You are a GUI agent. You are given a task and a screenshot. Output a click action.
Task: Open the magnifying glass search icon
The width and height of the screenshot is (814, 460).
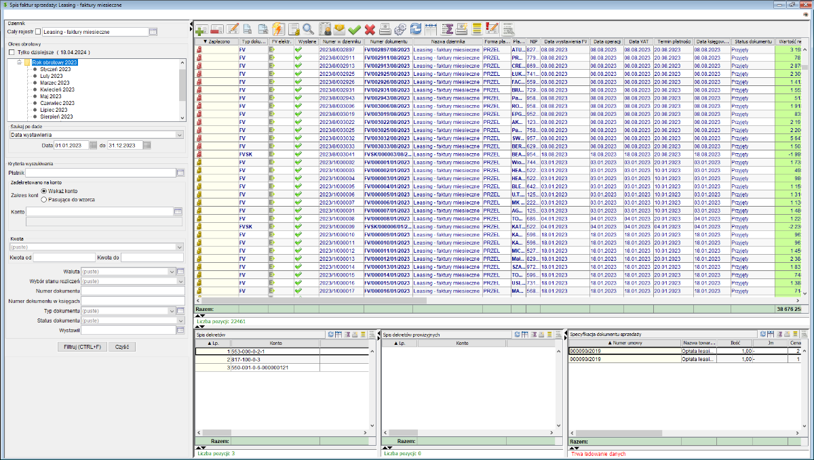(309, 29)
